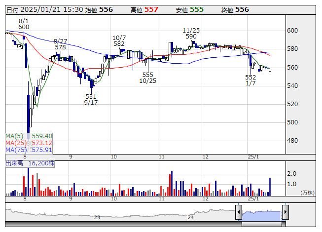Viewport: 322px width, 232px height.
Task: Click the (万株) unit label
Action: [307, 193]
